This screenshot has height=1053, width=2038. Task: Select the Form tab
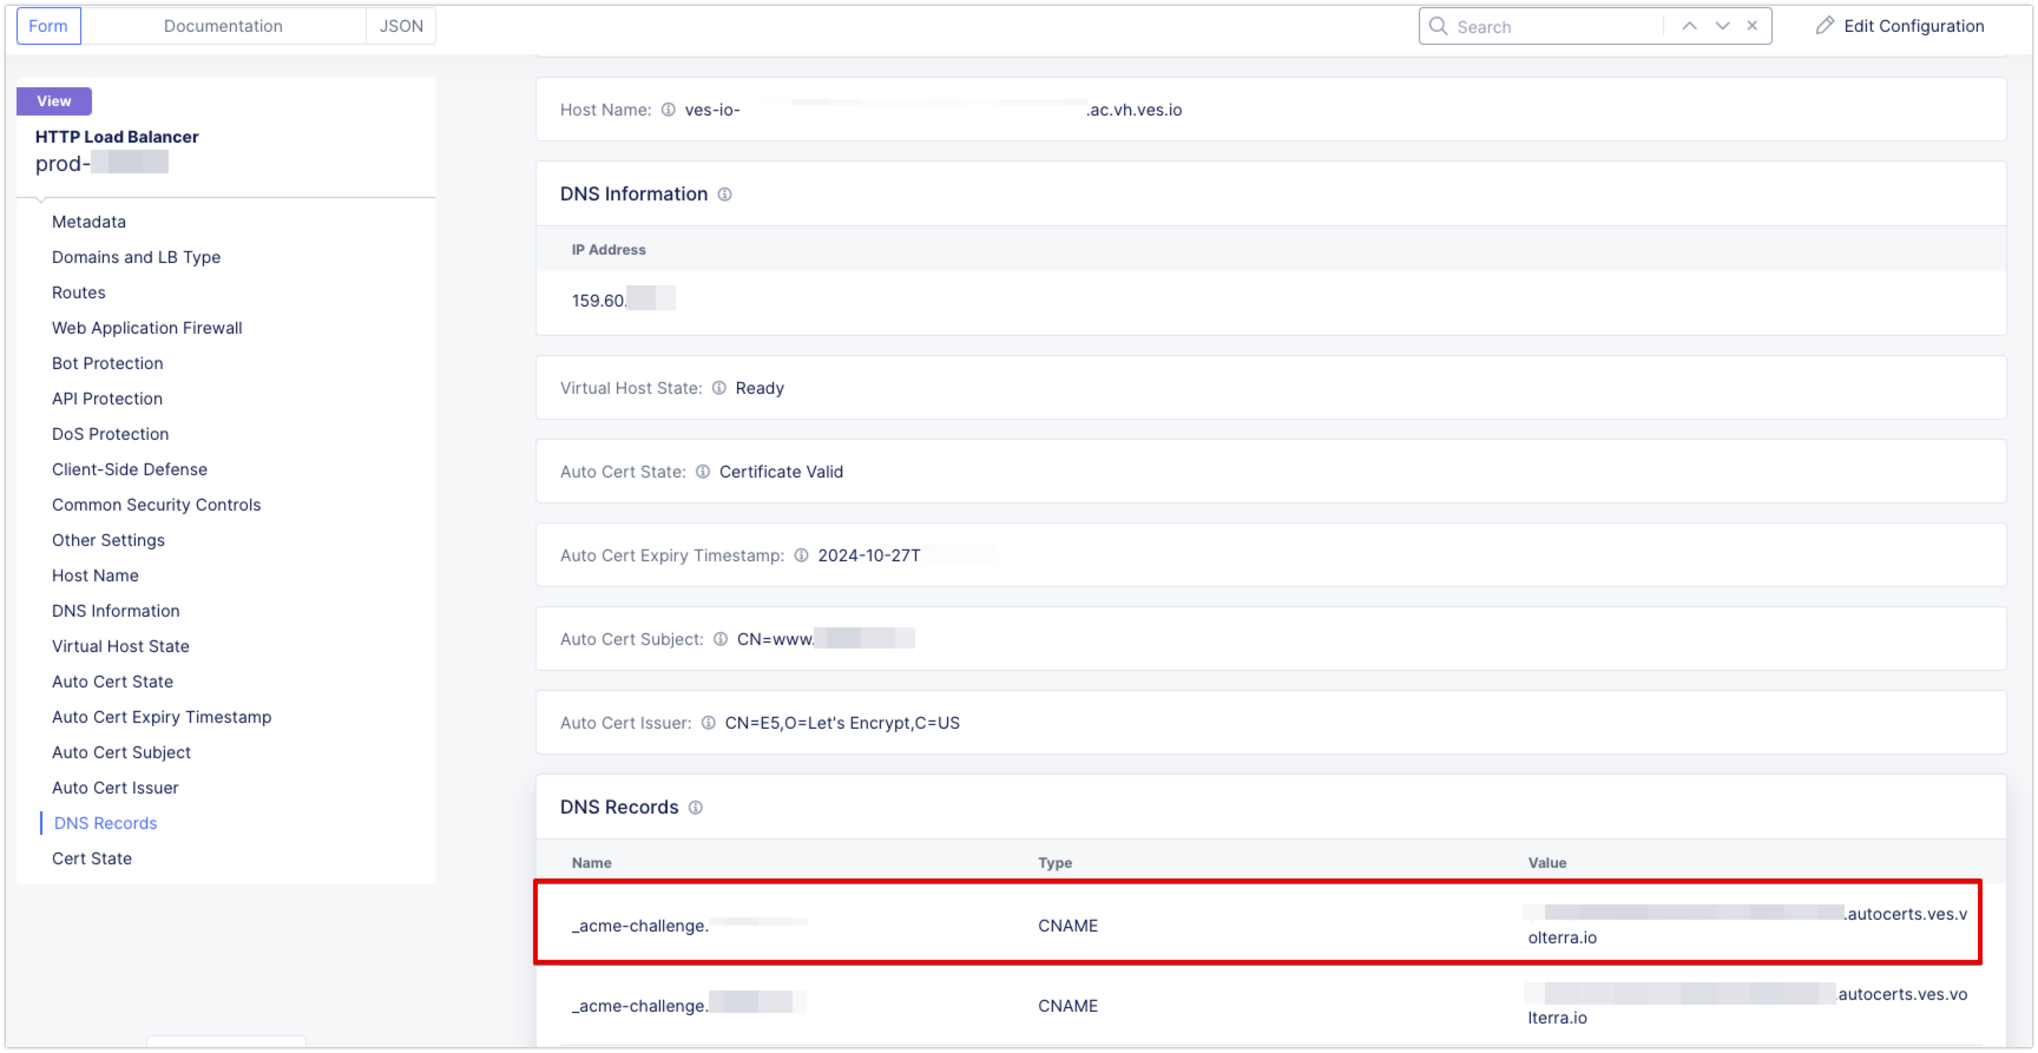click(x=48, y=25)
